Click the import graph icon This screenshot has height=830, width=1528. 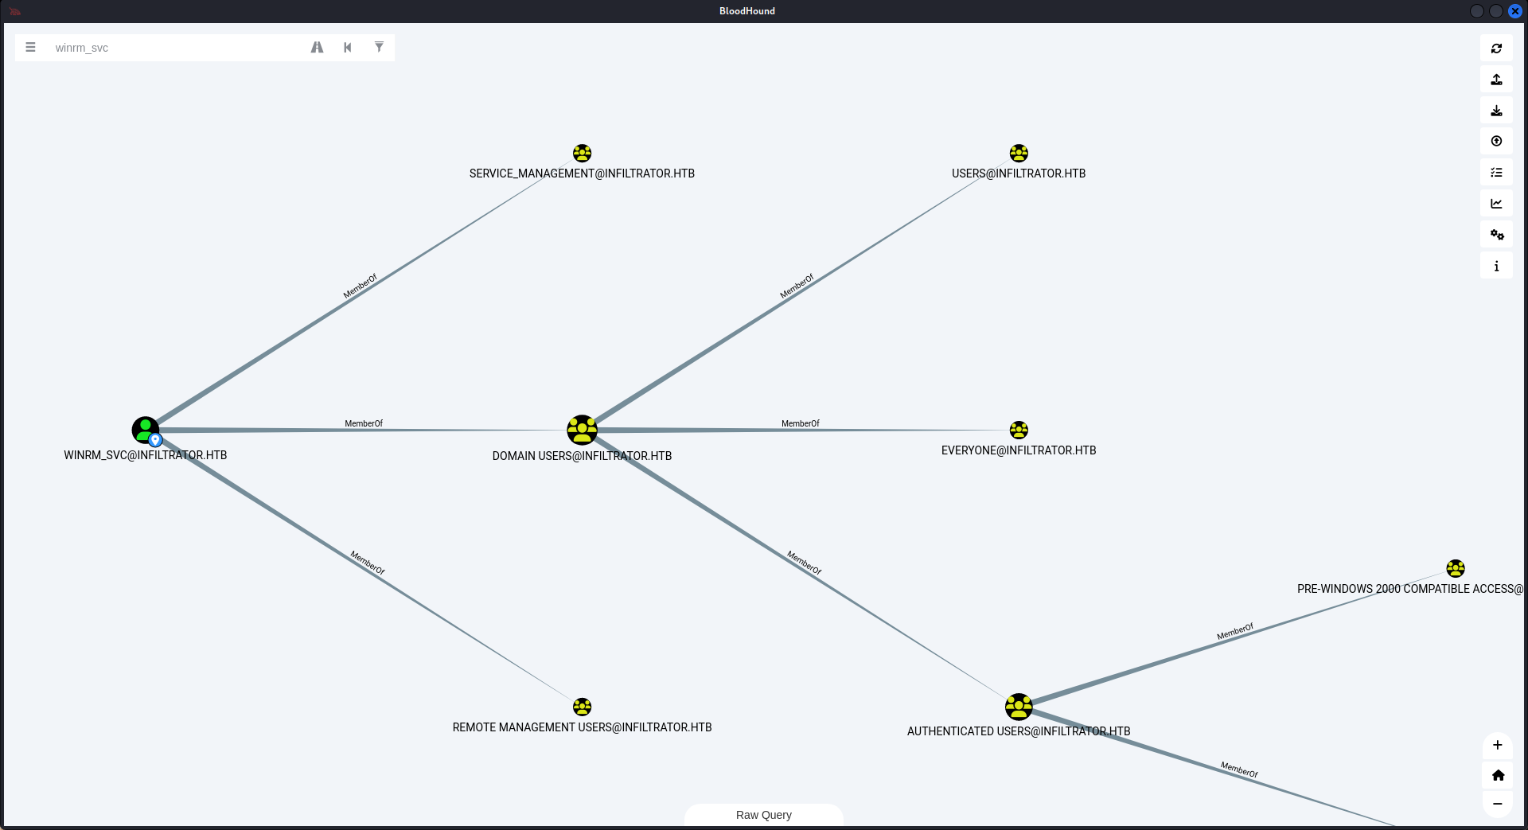click(x=1496, y=111)
